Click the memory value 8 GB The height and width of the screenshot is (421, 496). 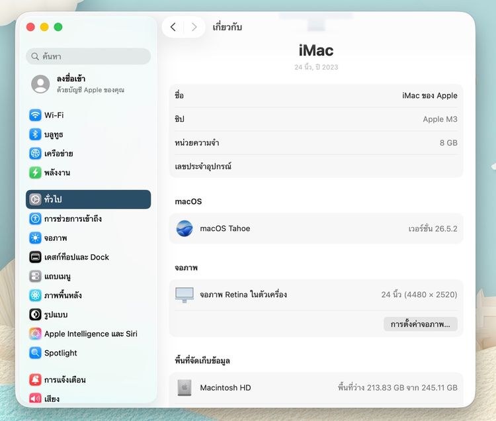click(x=448, y=143)
